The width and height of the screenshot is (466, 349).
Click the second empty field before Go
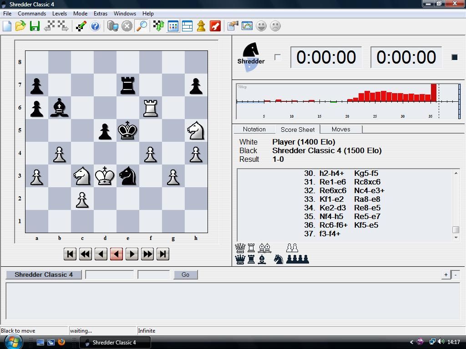pos(154,275)
